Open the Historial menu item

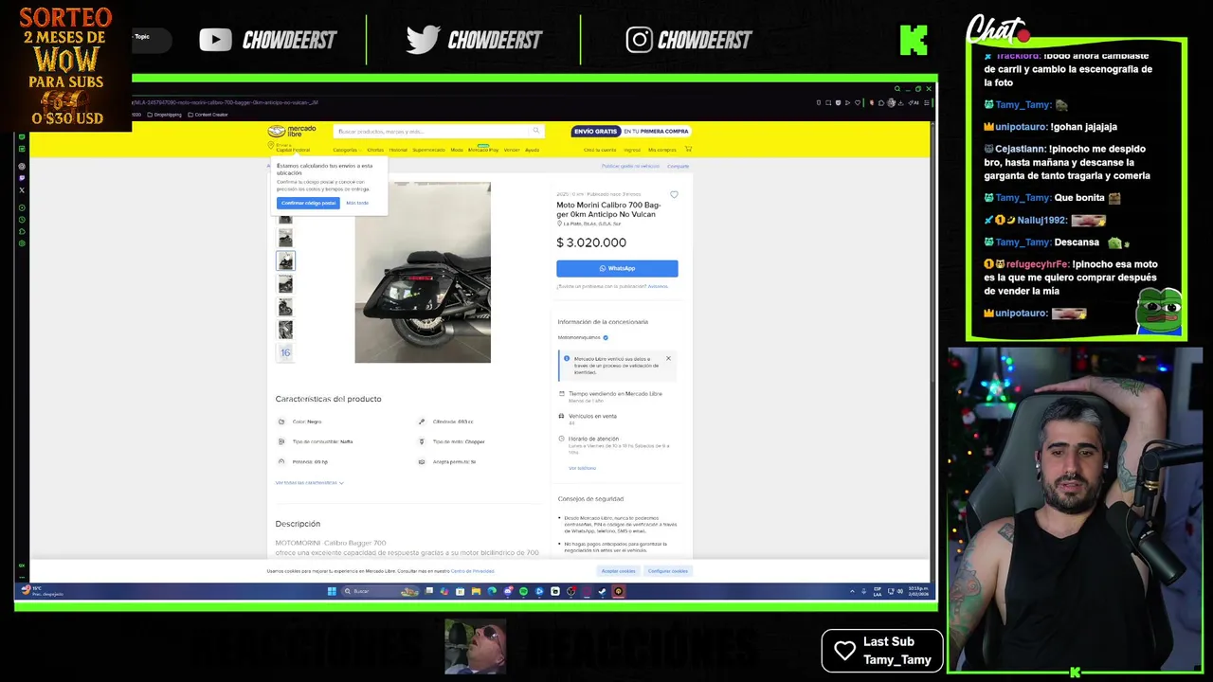(x=398, y=150)
